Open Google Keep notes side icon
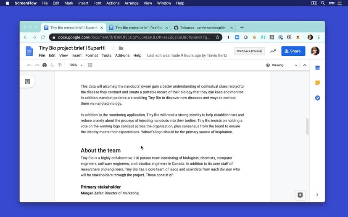 318,83
